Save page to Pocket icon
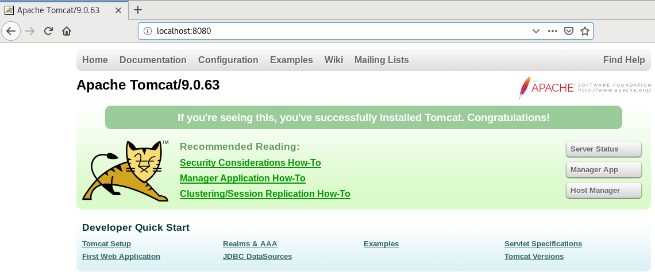Viewport: 655px width, 279px height. pos(569,31)
